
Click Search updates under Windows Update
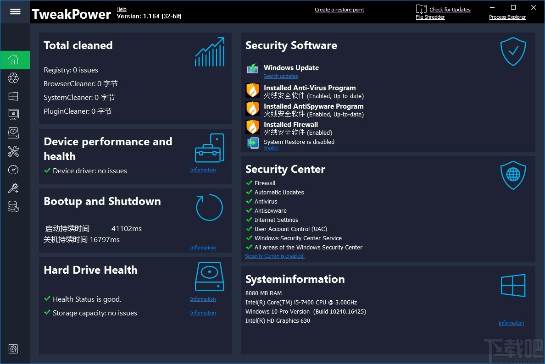[x=280, y=77]
